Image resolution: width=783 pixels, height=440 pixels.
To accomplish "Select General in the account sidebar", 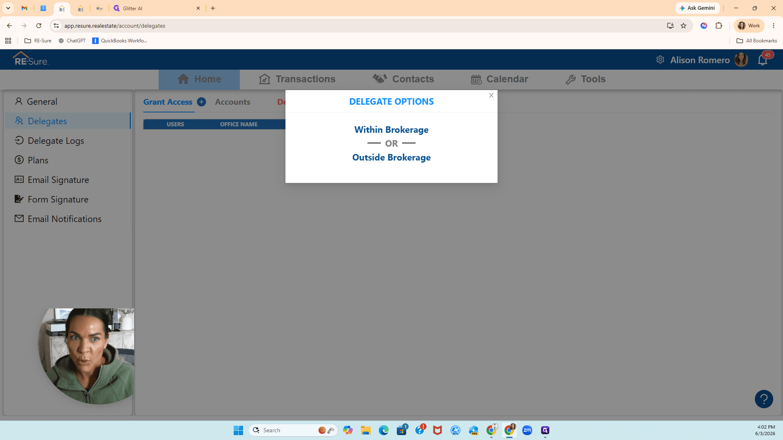I will 68,101.
